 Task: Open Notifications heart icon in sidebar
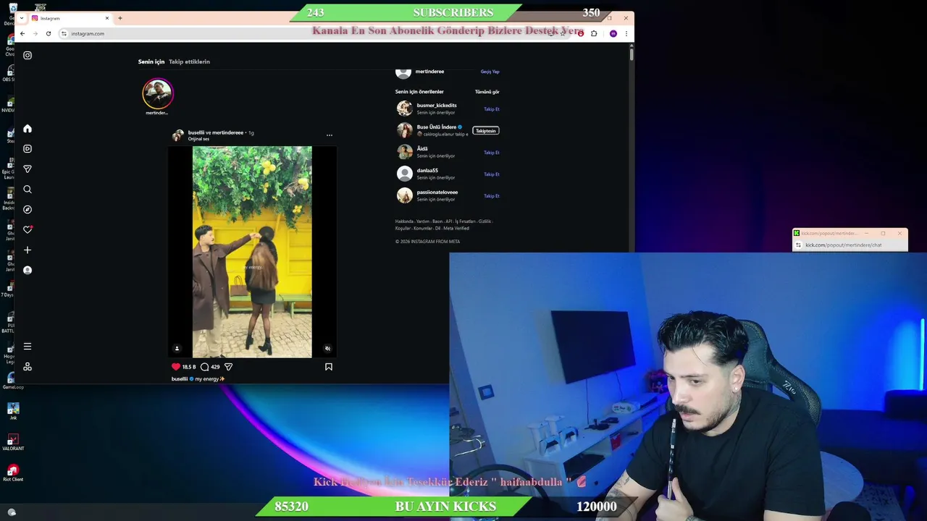(x=28, y=229)
